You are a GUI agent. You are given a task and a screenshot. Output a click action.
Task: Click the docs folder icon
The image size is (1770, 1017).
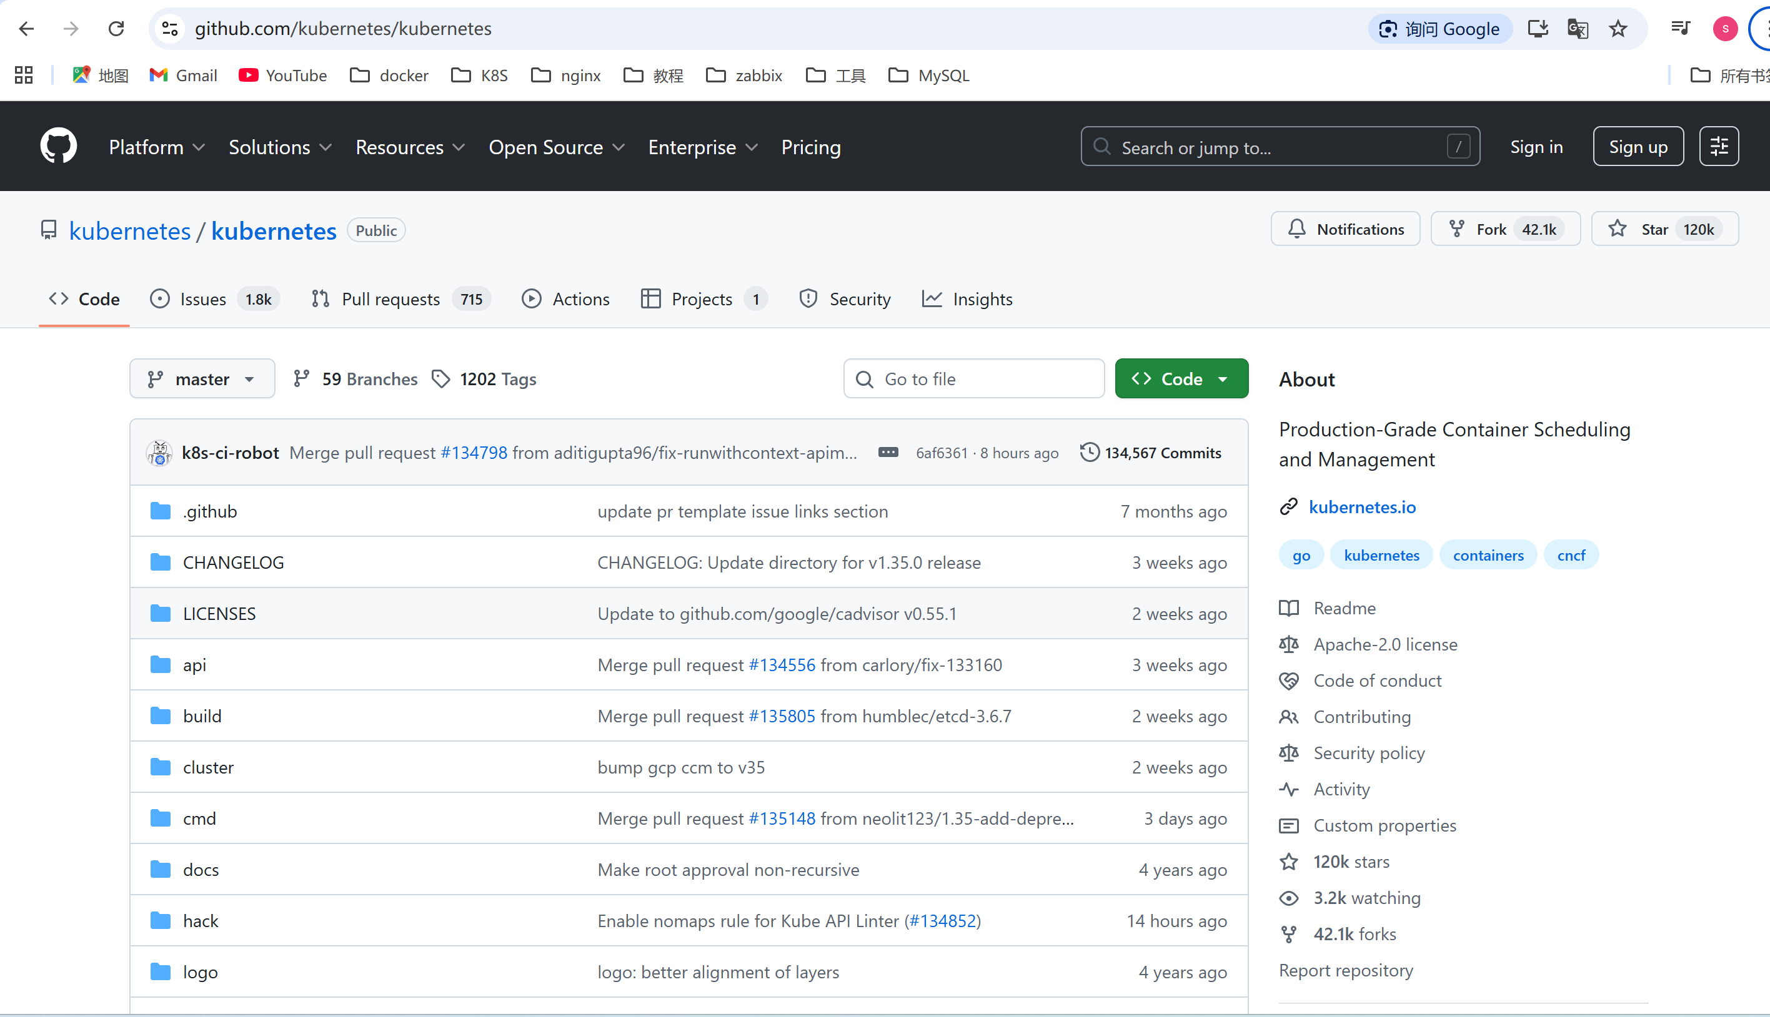[x=161, y=869]
